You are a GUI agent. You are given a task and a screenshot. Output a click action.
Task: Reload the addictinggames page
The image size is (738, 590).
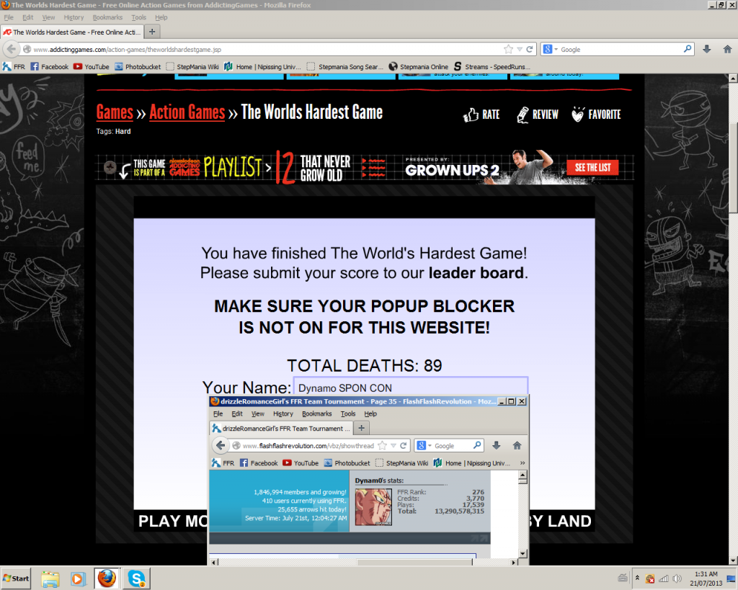click(530, 49)
